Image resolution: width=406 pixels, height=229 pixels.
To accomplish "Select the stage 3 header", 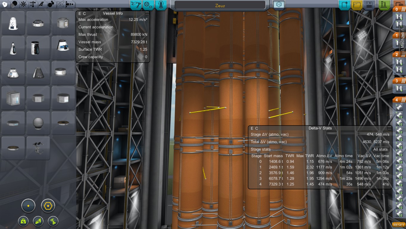I will pyautogui.click(x=399, y=81).
